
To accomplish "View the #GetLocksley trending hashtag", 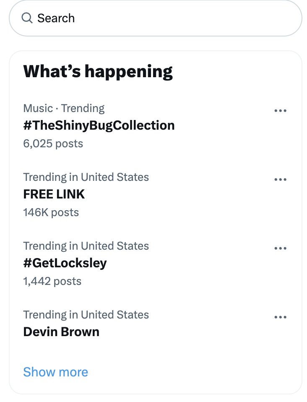I will click(x=65, y=263).
